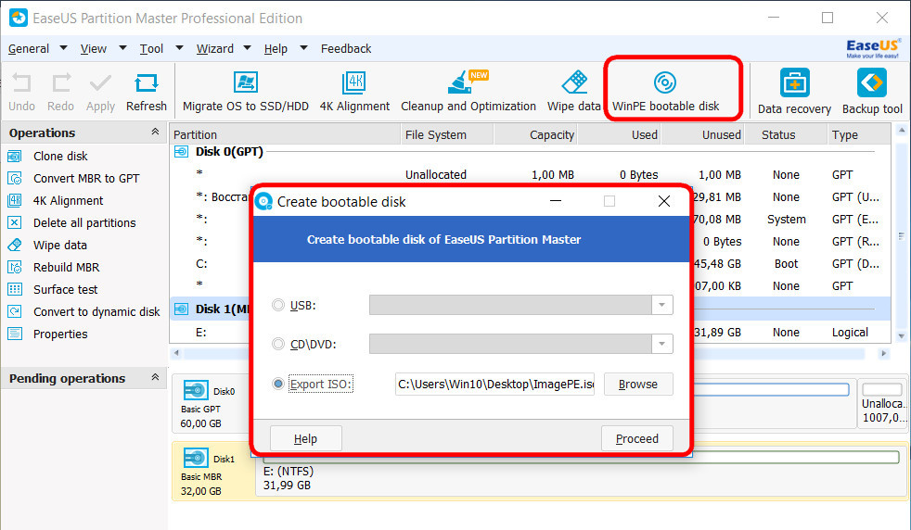The height and width of the screenshot is (530, 911).
Task: Open the Tool menu dropdown arrow
Action: [179, 47]
